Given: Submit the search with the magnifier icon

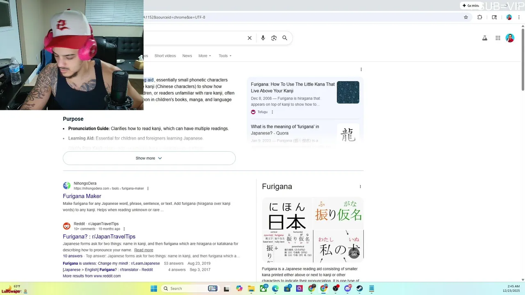Looking at the screenshot, I should (x=285, y=38).
